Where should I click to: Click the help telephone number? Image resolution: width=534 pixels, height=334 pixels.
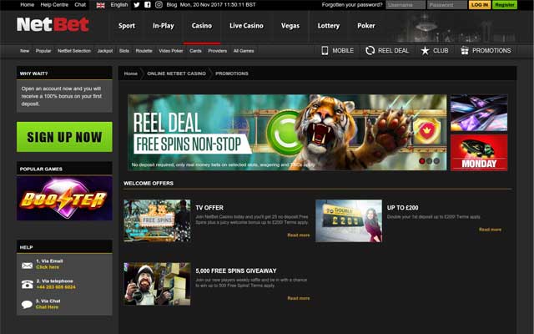tap(56, 287)
